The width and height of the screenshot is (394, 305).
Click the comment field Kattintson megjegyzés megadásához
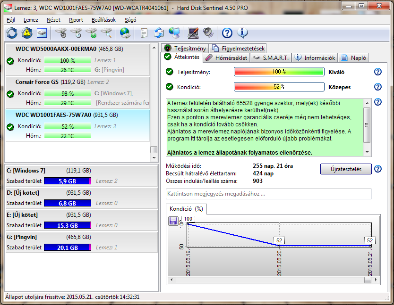269,194
